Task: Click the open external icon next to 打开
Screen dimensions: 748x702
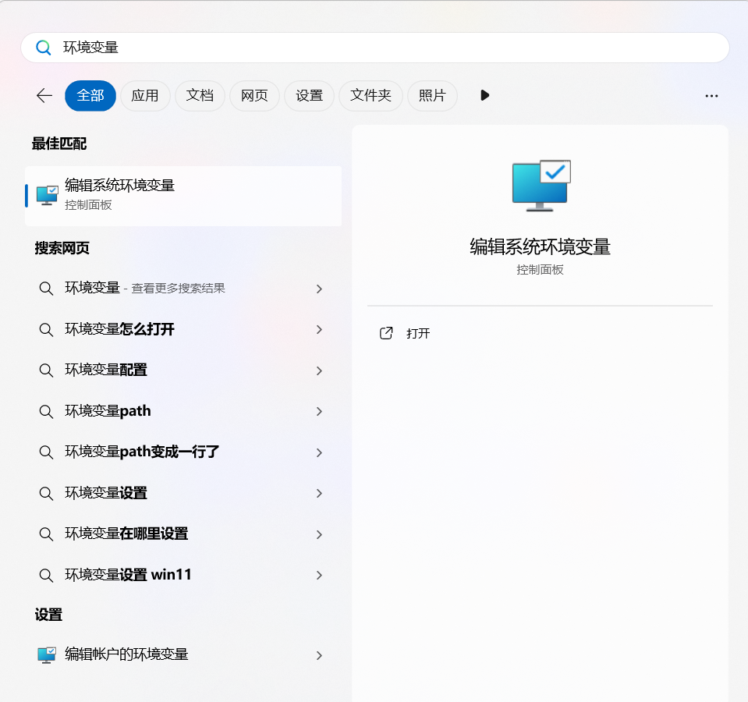Action: [x=386, y=333]
